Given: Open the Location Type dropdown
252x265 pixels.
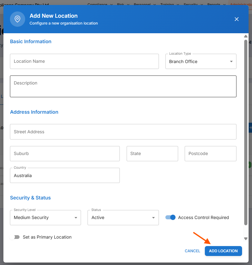Looking at the screenshot, I should 201,62.
